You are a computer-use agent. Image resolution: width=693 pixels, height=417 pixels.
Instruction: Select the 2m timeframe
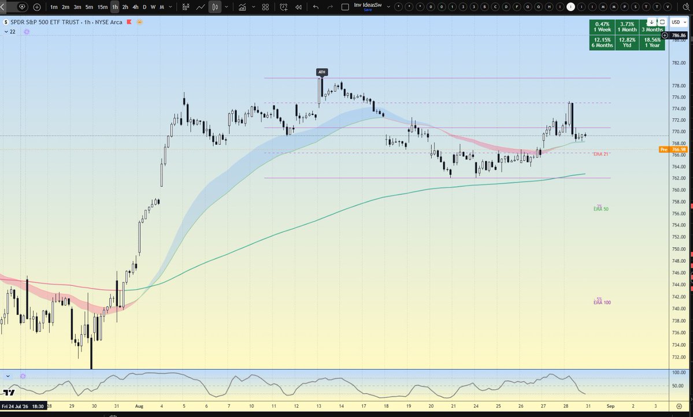65,6
